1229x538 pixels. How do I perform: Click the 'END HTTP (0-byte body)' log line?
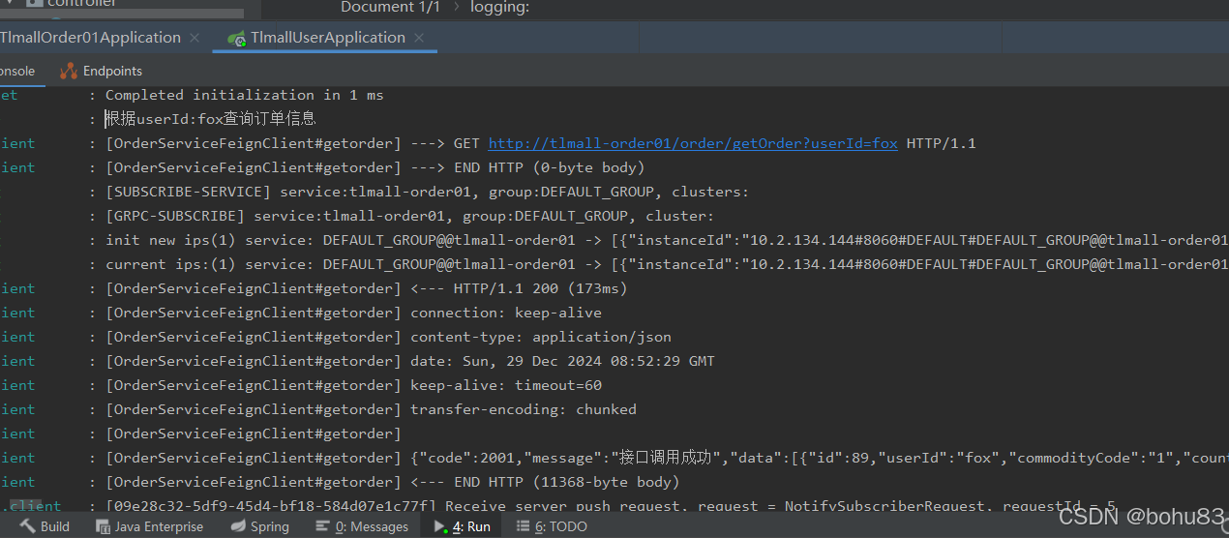click(x=375, y=167)
